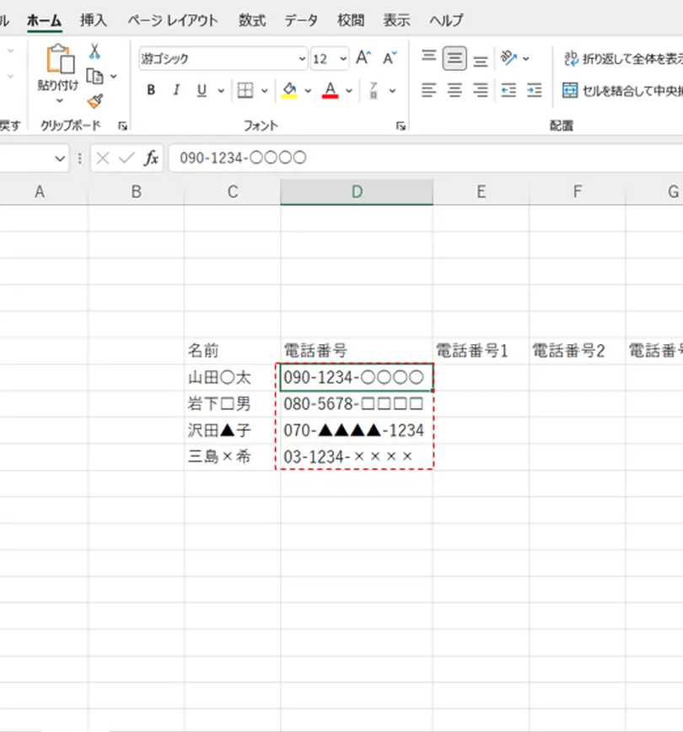Open the データ ribbon tab
This screenshot has height=732, width=683.
300,20
